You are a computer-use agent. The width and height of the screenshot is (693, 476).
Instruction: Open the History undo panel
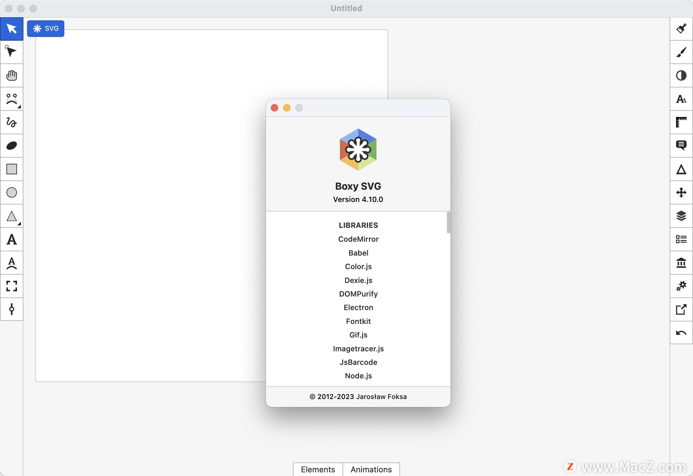click(x=681, y=333)
